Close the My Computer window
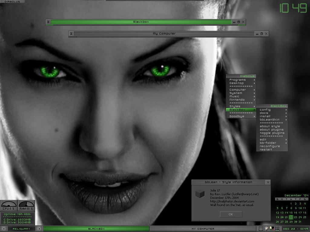 pyautogui.click(x=266, y=34)
